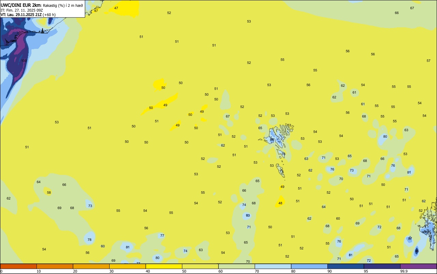
Task: Click the 78 humidity value on the map
Action: [89, 239]
